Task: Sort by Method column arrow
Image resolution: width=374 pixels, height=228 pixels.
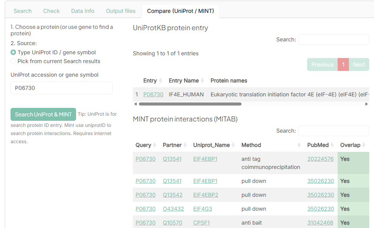Action: tap(299, 145)
